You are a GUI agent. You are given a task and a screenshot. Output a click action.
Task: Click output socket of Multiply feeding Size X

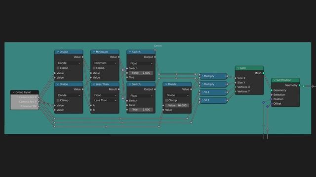pyautogui.click(x=227, y=76)
